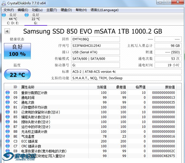Click the status orb for attribute EB
The height and width of the screenshot is (163, 185).
pyautogui.click(x=8, y=151)
